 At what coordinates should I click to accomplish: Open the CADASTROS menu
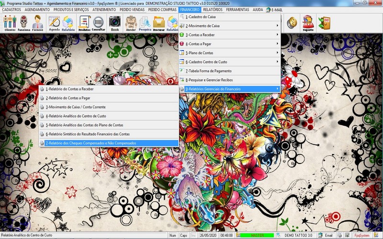tap(11, 10)
